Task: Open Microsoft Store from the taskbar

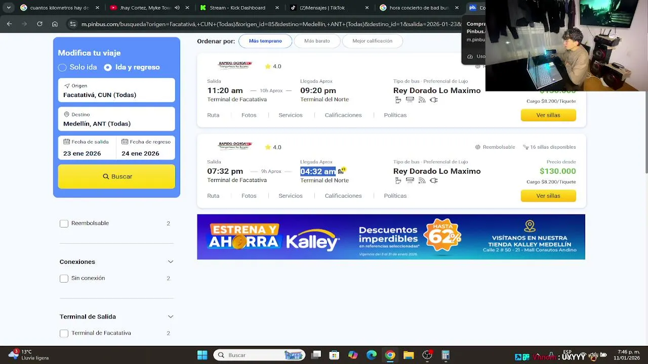Action: (x=334, y=355)
